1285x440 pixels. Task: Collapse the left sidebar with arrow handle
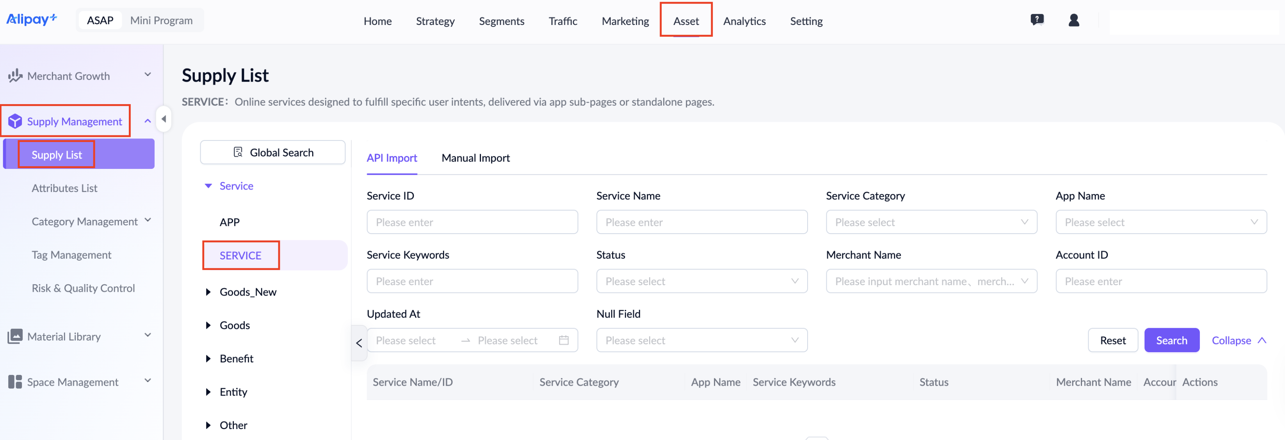click(164, 119)
